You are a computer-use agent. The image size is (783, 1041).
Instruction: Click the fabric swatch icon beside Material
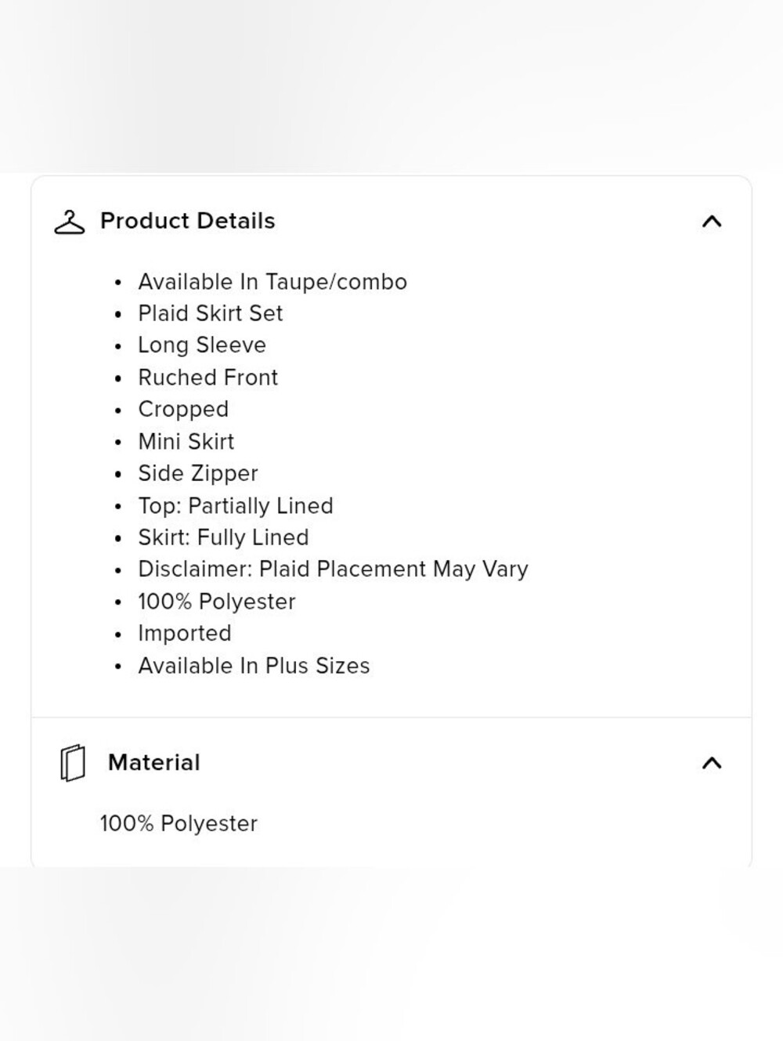72,763
